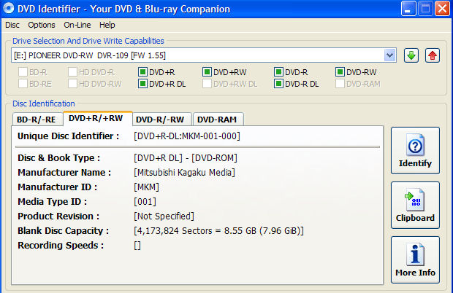The width and height of the screenshot is (453, 293).
Task: Click the [Not Specified] product revision value
Action: pyautogui.click(x=164, y=216)
